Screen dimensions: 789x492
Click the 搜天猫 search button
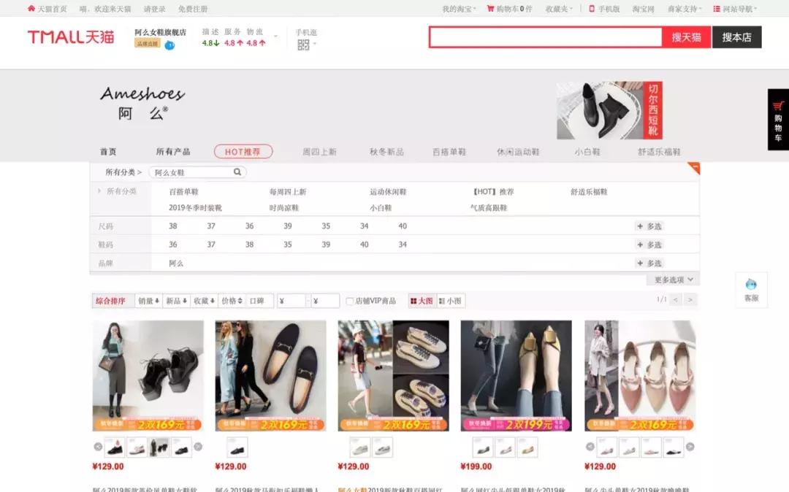click(686, 37)
